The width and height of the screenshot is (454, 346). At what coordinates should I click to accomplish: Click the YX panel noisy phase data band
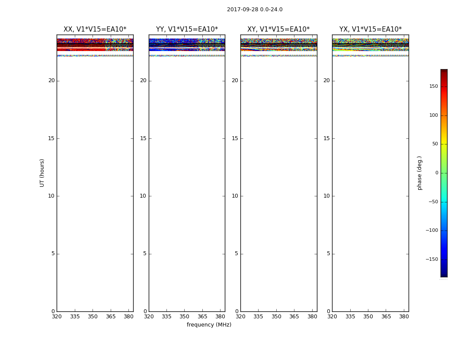click(x=371, y=45)
